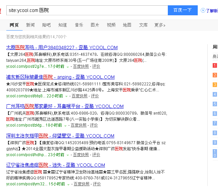Open 百度快照 for the 太原医院耳鸣 result
The width and height of the screenshot is (218, 191).
[81, 66]
